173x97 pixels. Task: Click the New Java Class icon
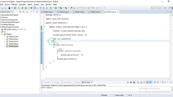pos(26,8)
